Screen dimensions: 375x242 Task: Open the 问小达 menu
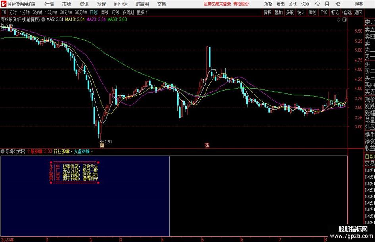[x=121, y=4]
